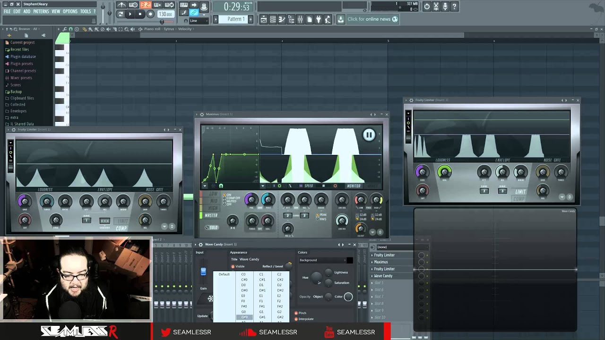Enable the SOLO button in Maximus
The height and width of the screenshot is (340, 605).
tap(211, 227)
